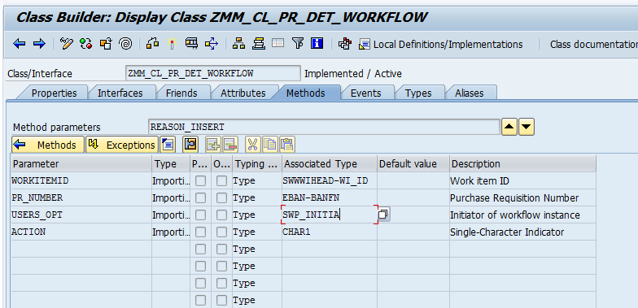Click the Other Object icon
The width and height of the screenshot is (638, 308).
(x=106, y=44)
